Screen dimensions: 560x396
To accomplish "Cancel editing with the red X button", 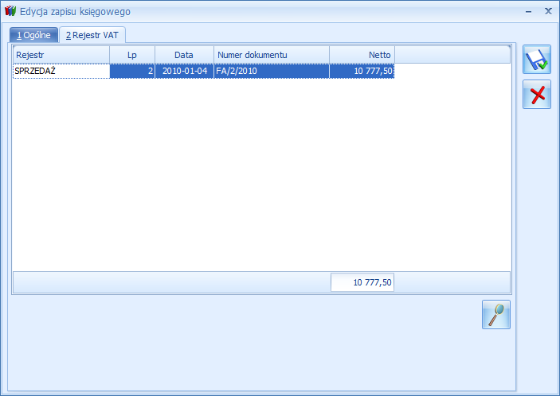I will pyautogui.click(x=537, y=95).
